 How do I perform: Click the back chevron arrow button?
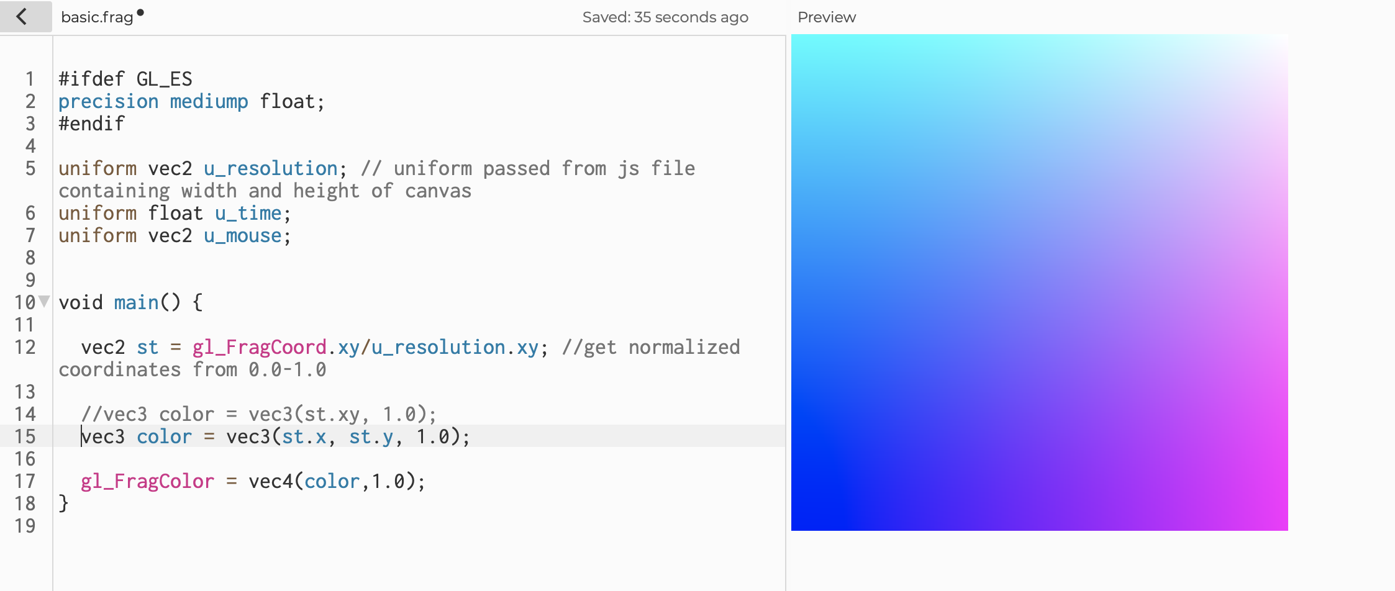[x=22, y=17]
